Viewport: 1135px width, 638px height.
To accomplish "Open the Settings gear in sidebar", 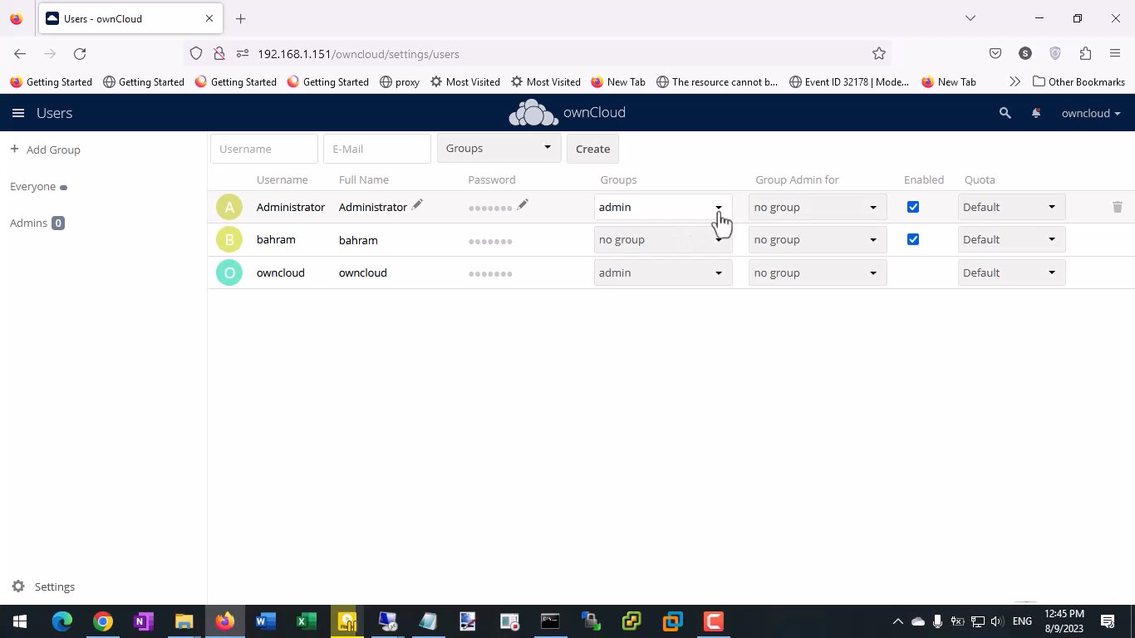I will [18, 586].
